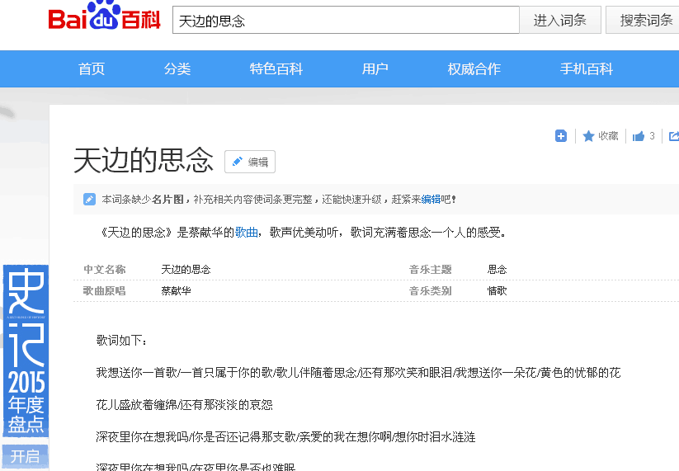Click the pencil icon in the notice bar
The width and height of the screenshot is (679, 471).
pyautogui.click(x=89, y=199)
